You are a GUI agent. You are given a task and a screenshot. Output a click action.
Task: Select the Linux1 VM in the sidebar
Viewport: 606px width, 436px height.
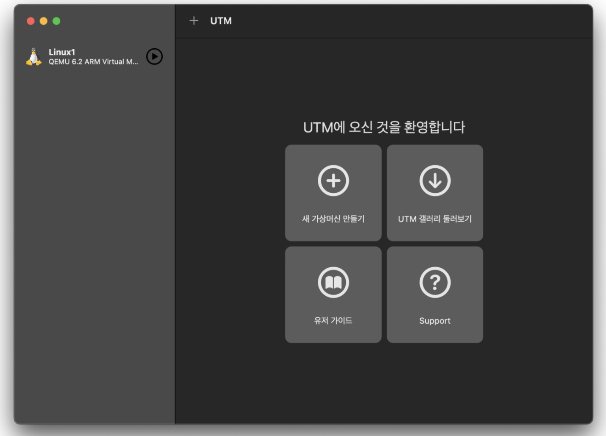point(94,57)
